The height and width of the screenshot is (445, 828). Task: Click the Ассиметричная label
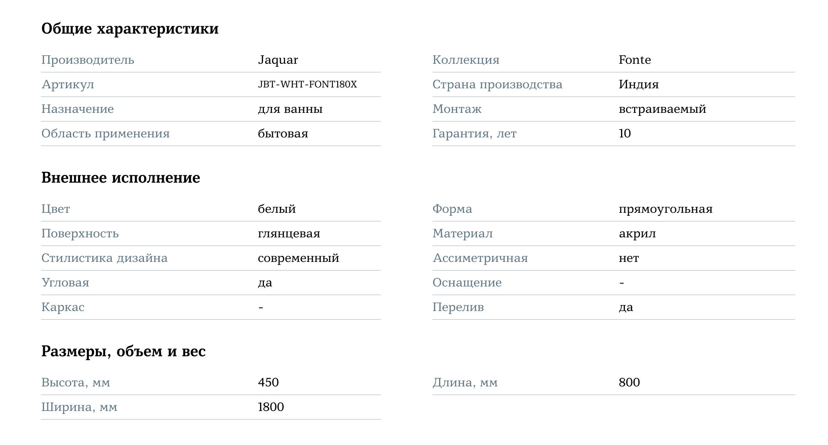point(480,258)
